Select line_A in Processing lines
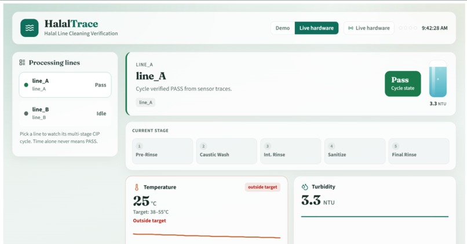The width and height of the screenshot is (467, 244). 65,84
